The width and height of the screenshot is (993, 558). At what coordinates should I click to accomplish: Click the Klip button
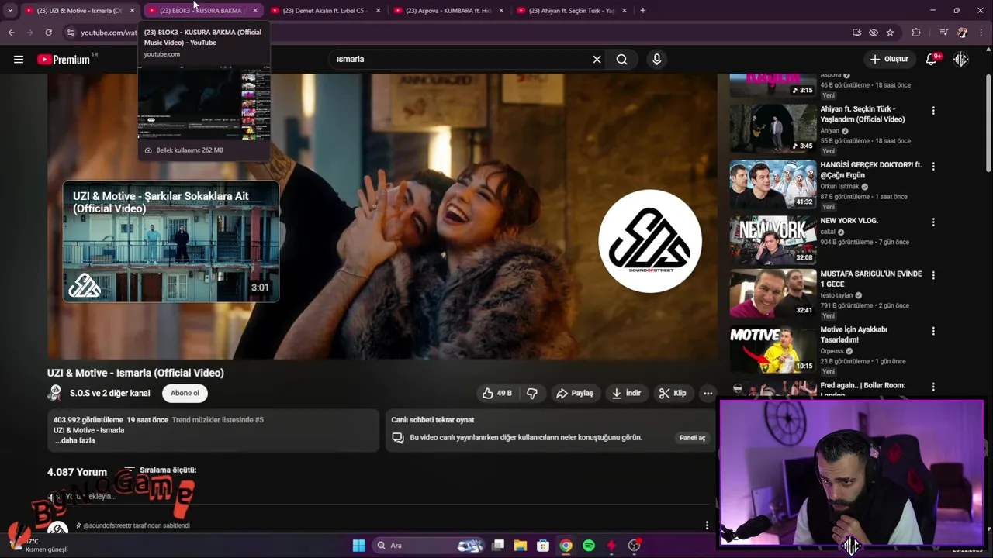(x=673, y=393)
